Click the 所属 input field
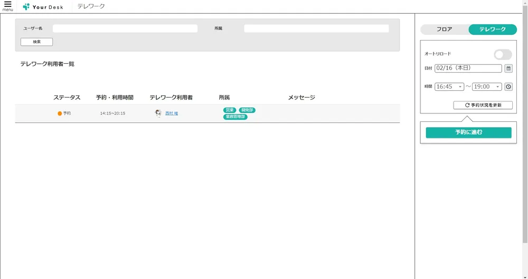 coord(316,28)
